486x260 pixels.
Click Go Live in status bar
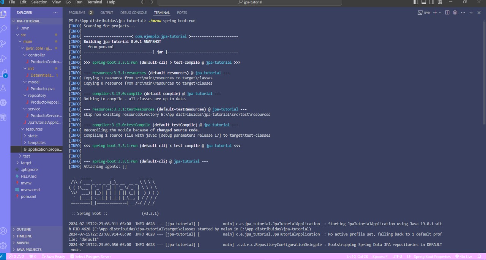click(x=463, y=257)
